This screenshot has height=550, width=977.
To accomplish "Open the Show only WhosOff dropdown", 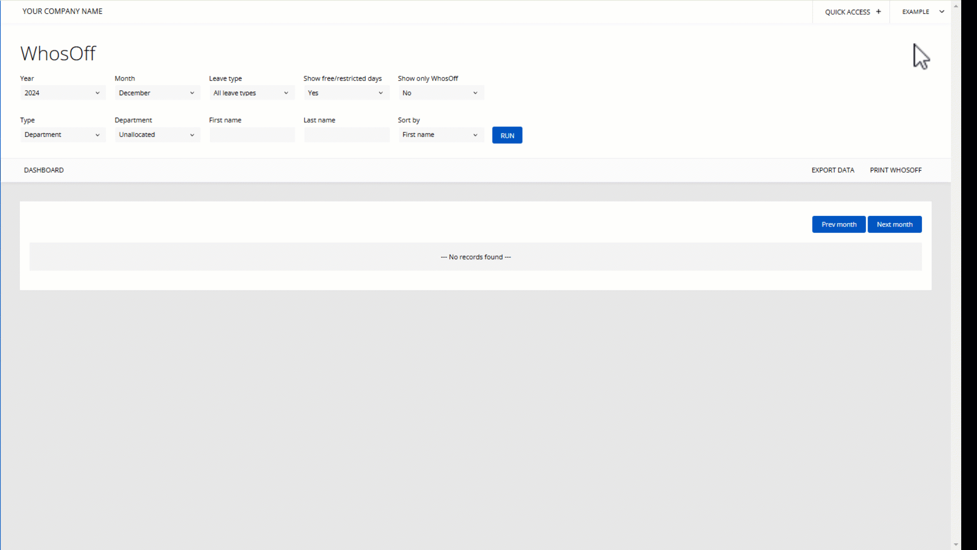I will point(440,93).
